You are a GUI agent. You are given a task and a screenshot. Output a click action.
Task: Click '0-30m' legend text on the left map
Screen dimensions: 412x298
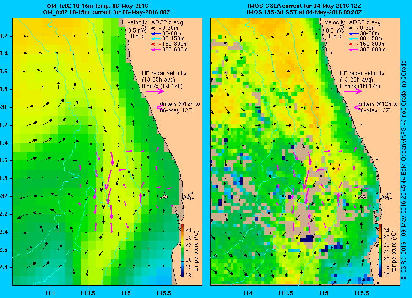[x=170, y=28]
